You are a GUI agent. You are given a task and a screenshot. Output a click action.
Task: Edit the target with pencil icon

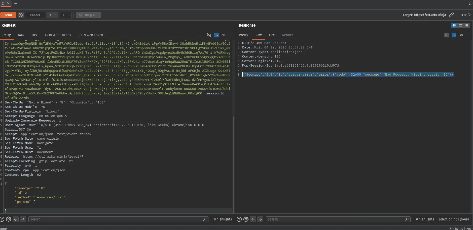pyautogui.click(x=451, y=15)
